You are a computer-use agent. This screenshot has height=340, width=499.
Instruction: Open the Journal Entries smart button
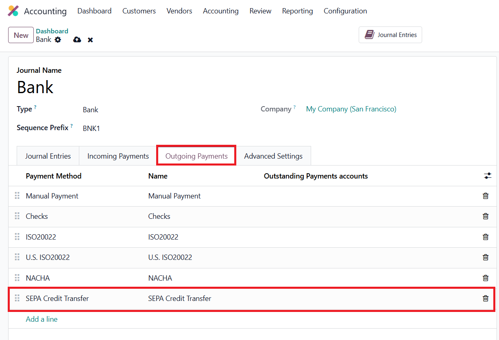coord(390,35)
